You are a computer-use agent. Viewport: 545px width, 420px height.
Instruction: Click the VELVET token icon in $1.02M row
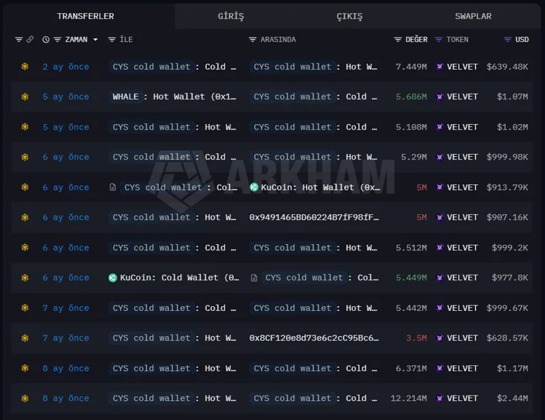pos(439,127)
